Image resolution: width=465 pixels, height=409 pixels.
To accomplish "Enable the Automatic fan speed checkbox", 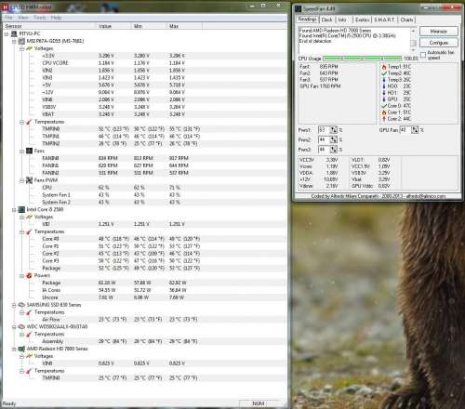I will [423, 55].
